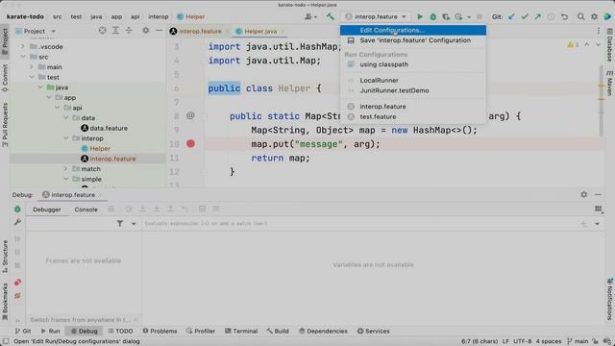The height and width of the screenshot is (346, 615).
Task: Toggle the breakpoint on line 10
Action: click(x=190, y=143)
